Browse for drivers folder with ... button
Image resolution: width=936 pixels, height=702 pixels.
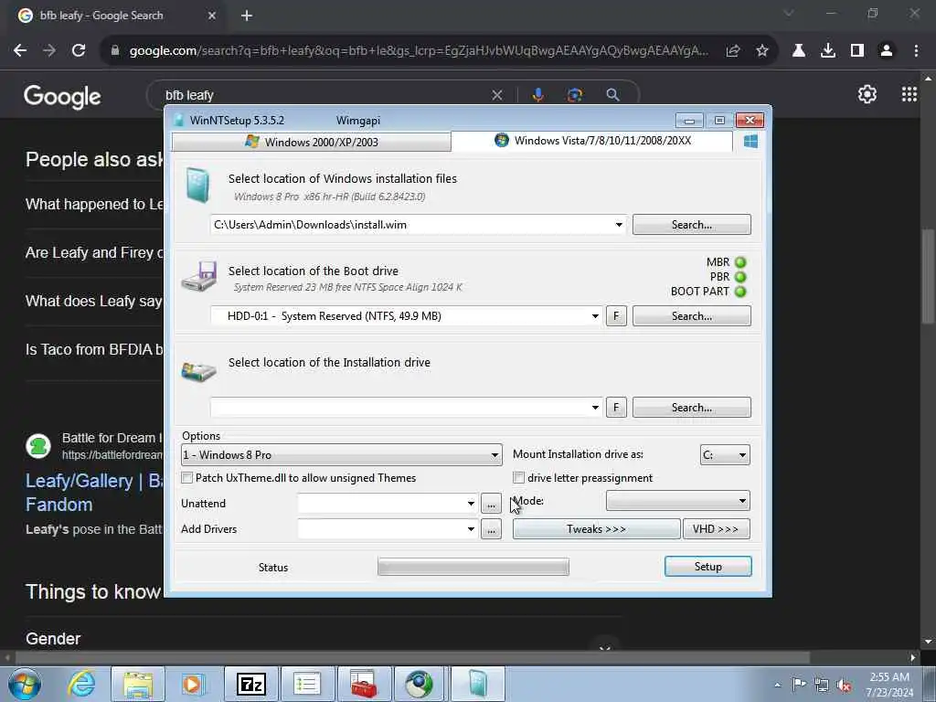point(491,529)
